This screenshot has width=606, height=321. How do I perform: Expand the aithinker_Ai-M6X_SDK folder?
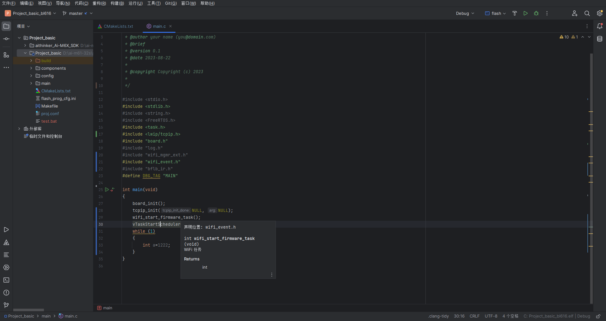click(25, 45)
